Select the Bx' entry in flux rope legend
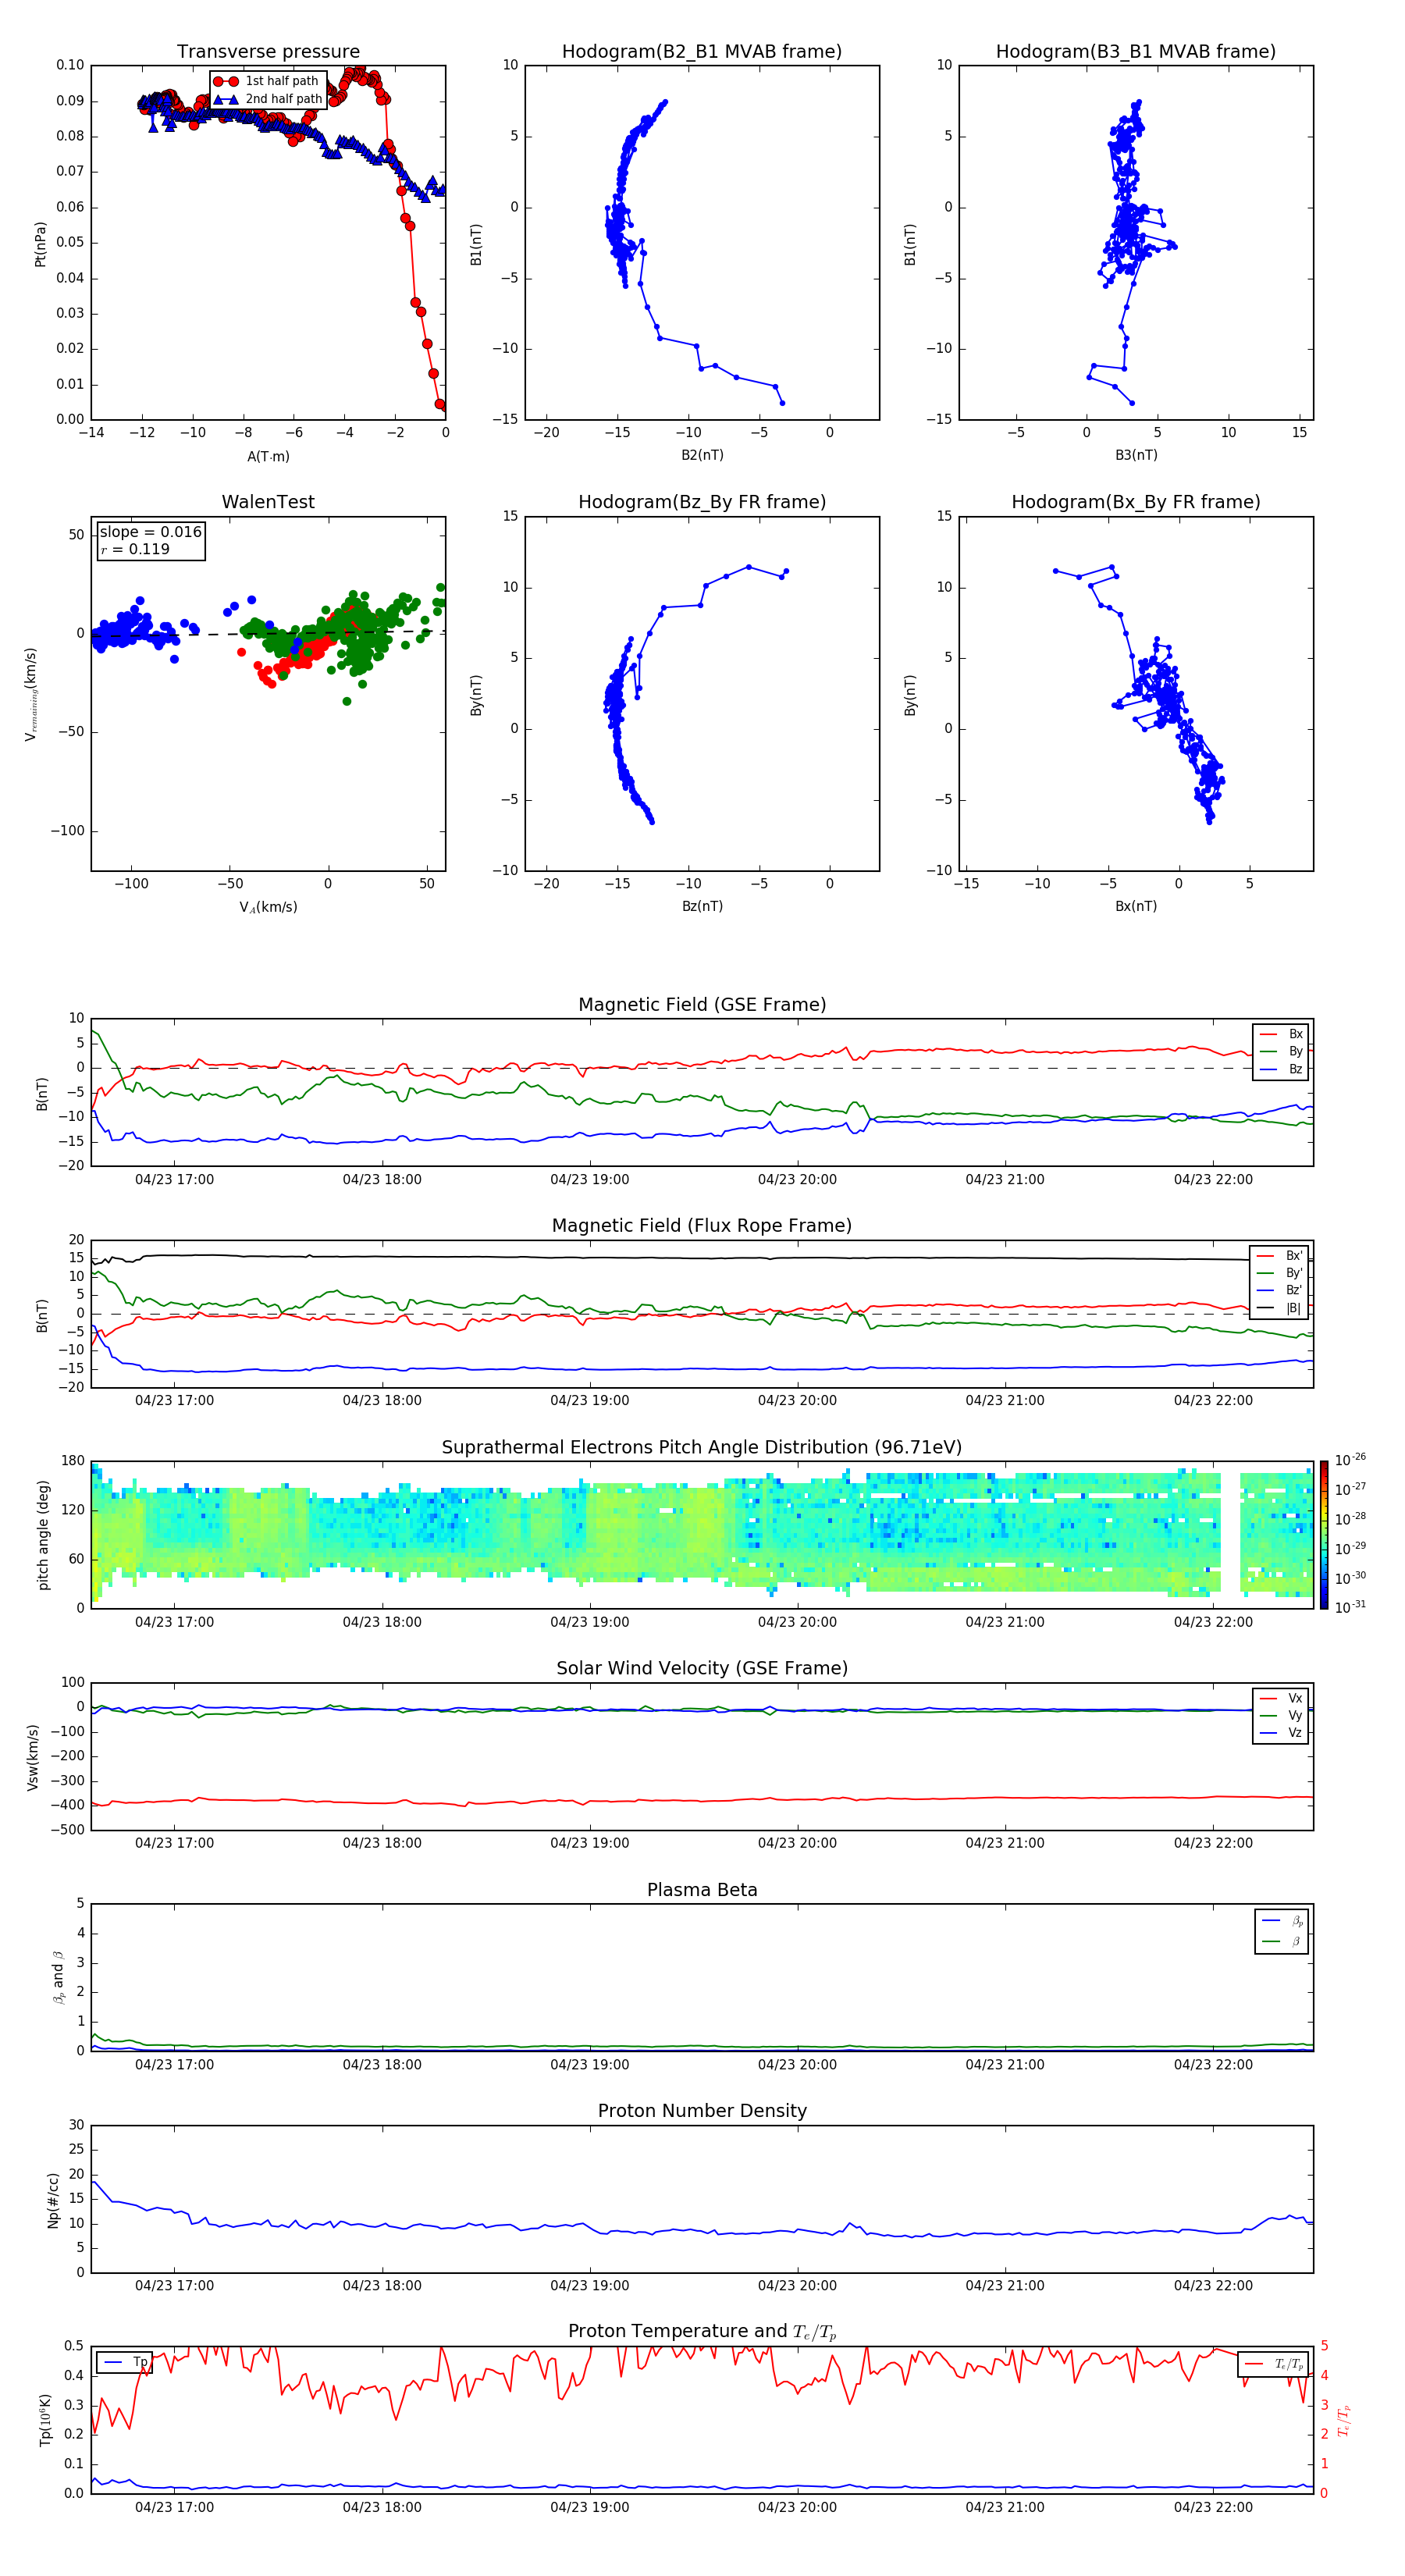This screenshot has height=2576, width=1405. pos(1280,1256)
